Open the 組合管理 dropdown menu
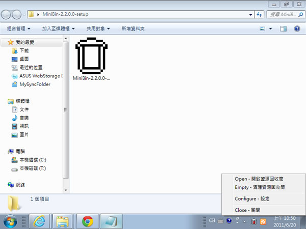Image resolution: width=306 pixels, height=229 pixels. click(18, 28)
